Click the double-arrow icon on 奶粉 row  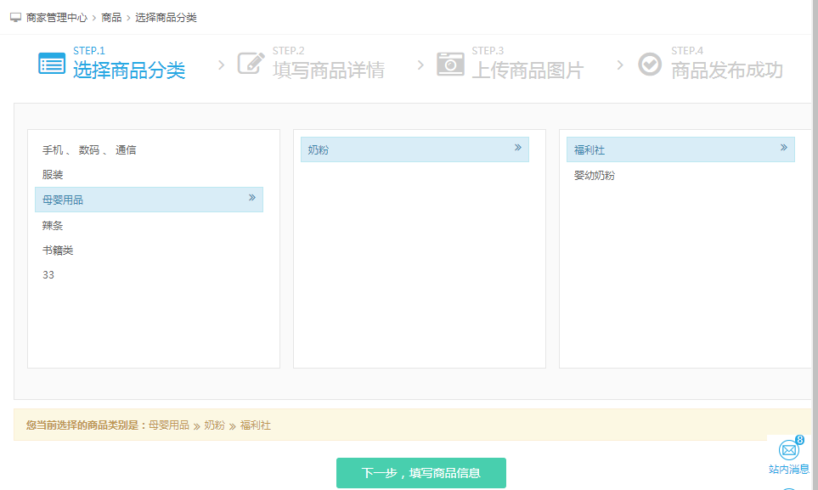pyautogui.click(x=517, y=148)
